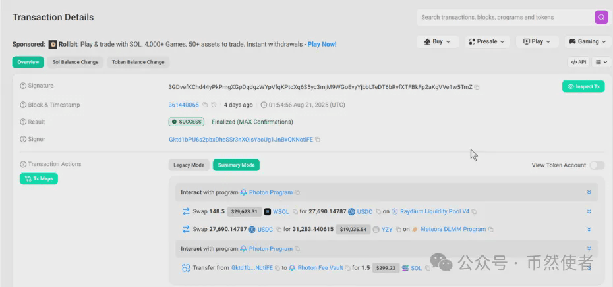613x287 pixels.
Task: Expand the first Photon Program interaction
Action: click(589, 192)
